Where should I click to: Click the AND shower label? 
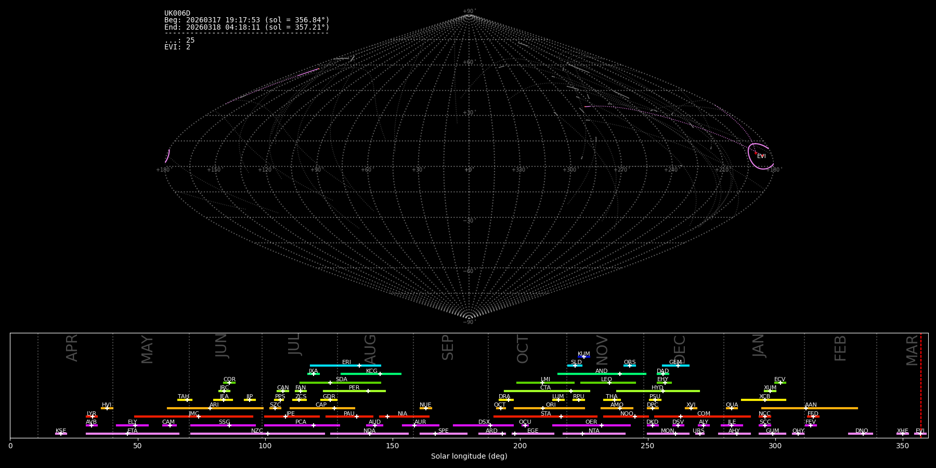(x=602, y=371)
